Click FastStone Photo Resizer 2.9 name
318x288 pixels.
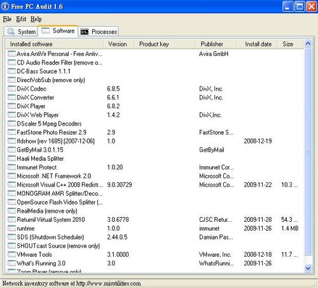coord(52,133)
